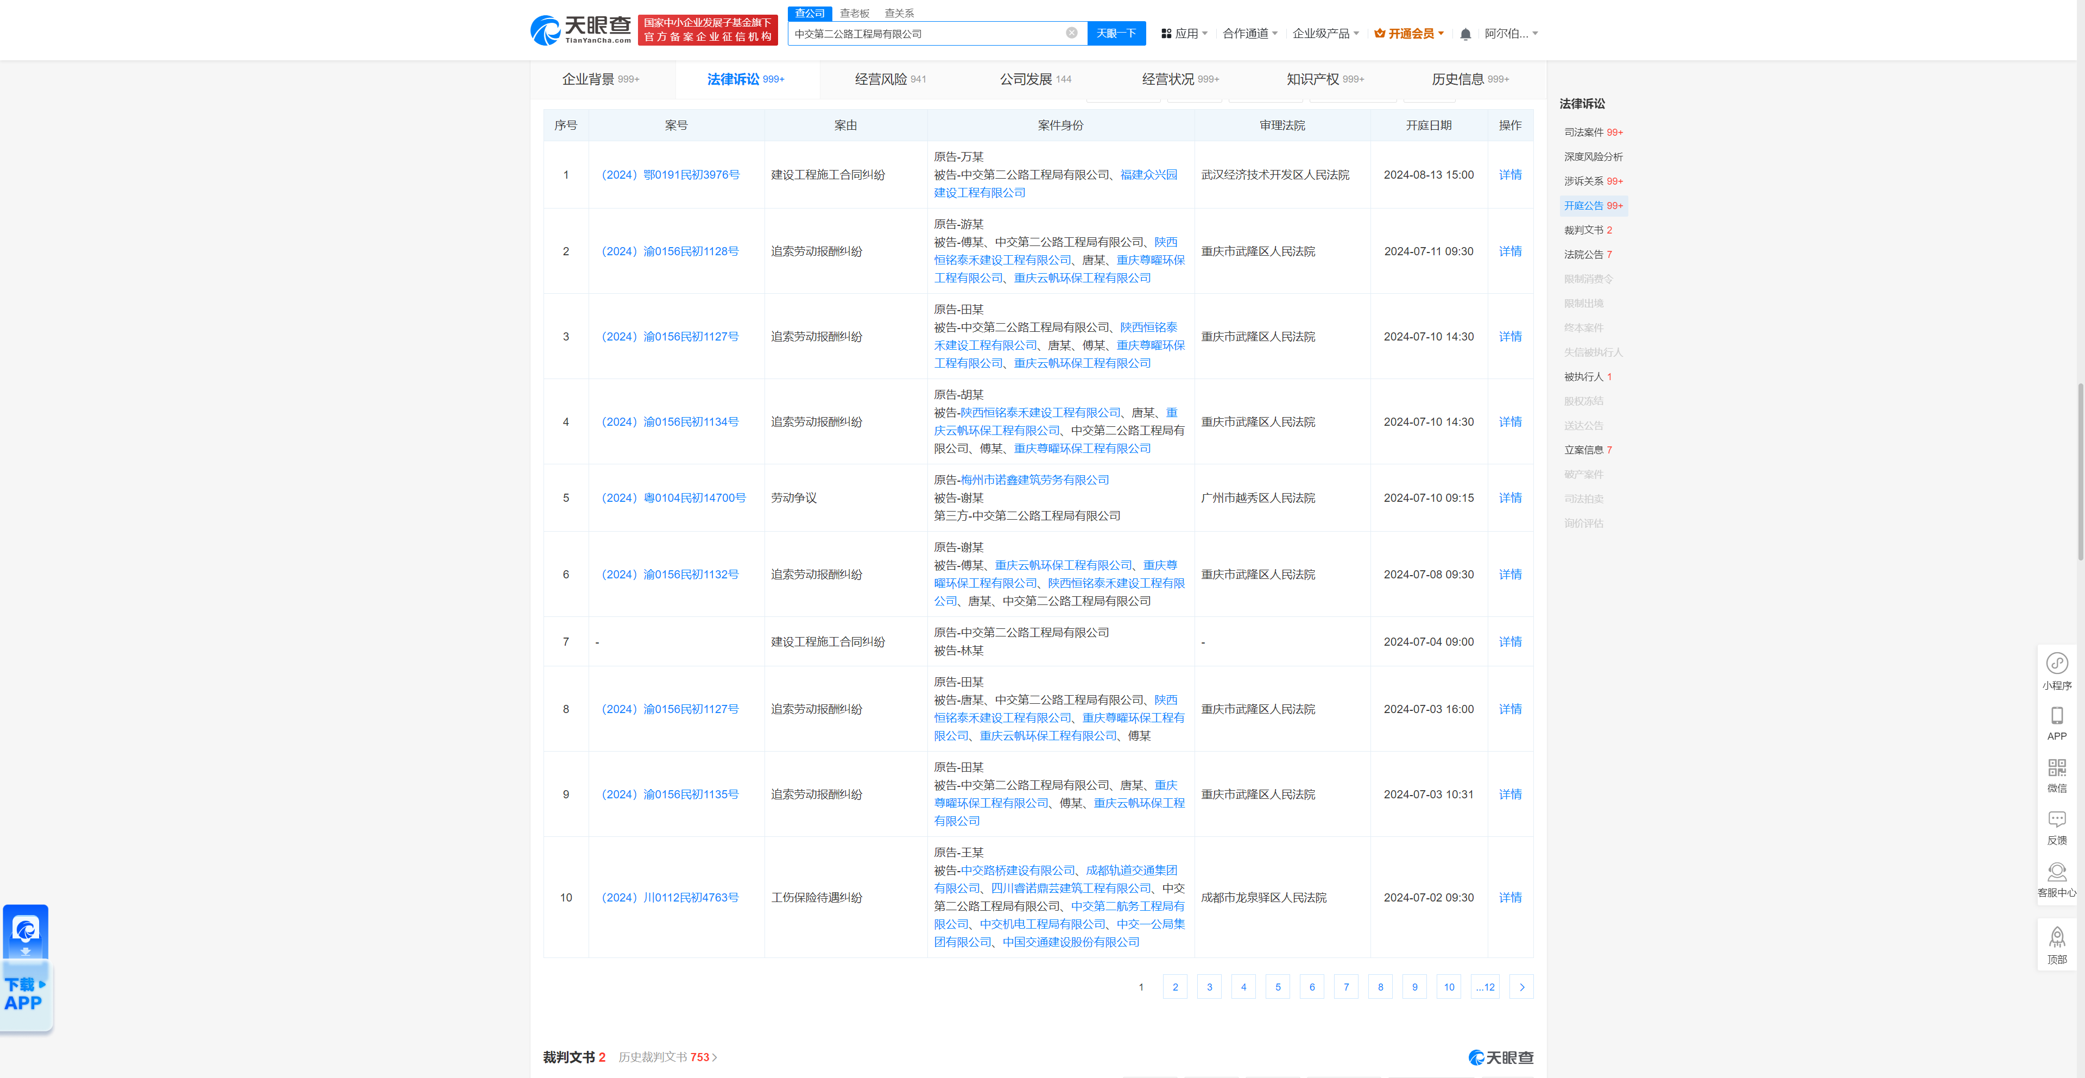2085x1078 pixels.
Task: Open 立案信息 in sidebar
Action: pos(1587,450)
